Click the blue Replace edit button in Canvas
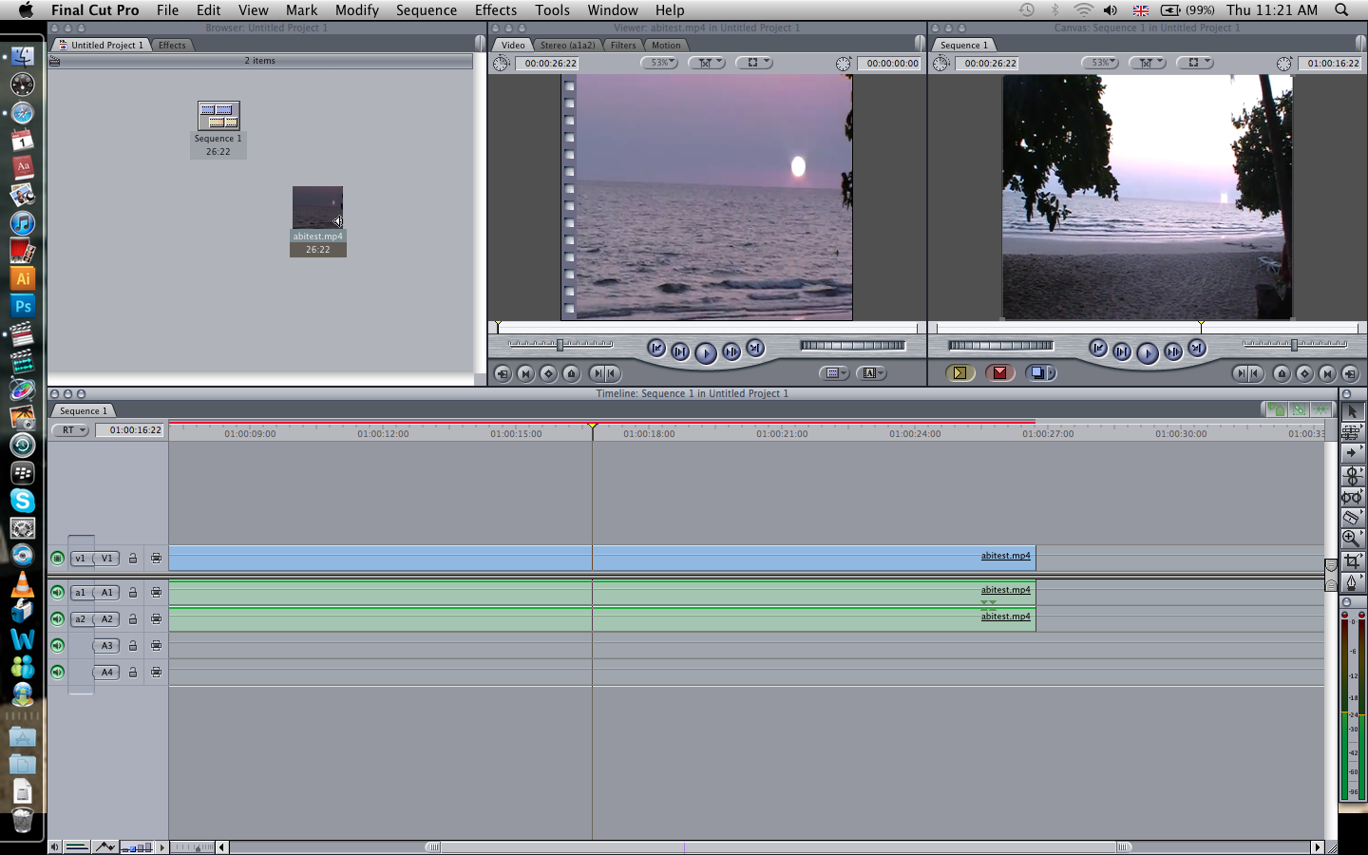Screen dimensions: 1368x855 (x=1040, y=373)
